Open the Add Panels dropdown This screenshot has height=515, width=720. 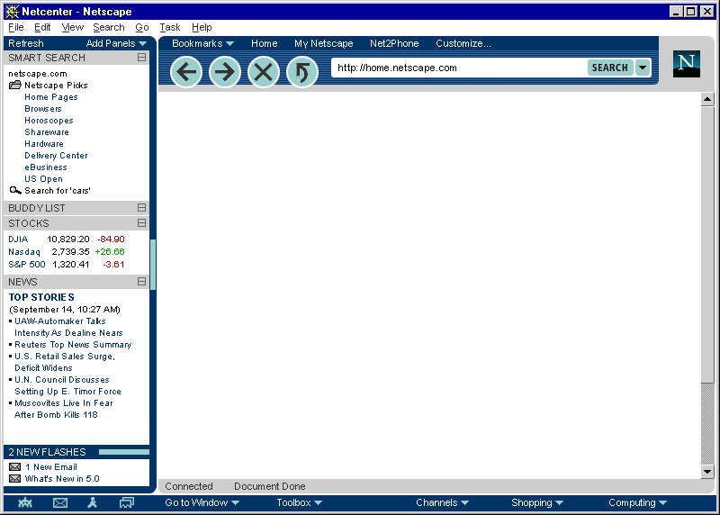(x=116, y=43)
